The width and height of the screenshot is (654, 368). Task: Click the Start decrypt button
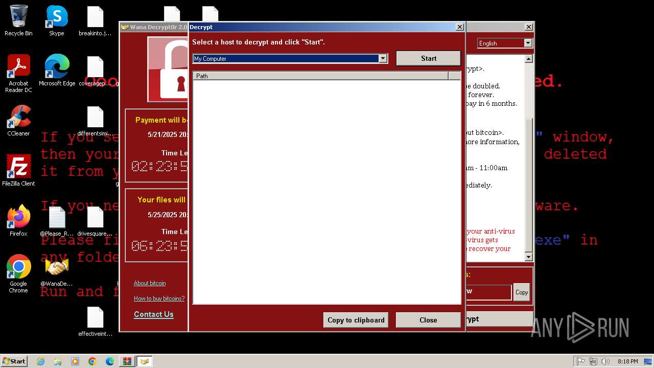click(x=428, y=58)
